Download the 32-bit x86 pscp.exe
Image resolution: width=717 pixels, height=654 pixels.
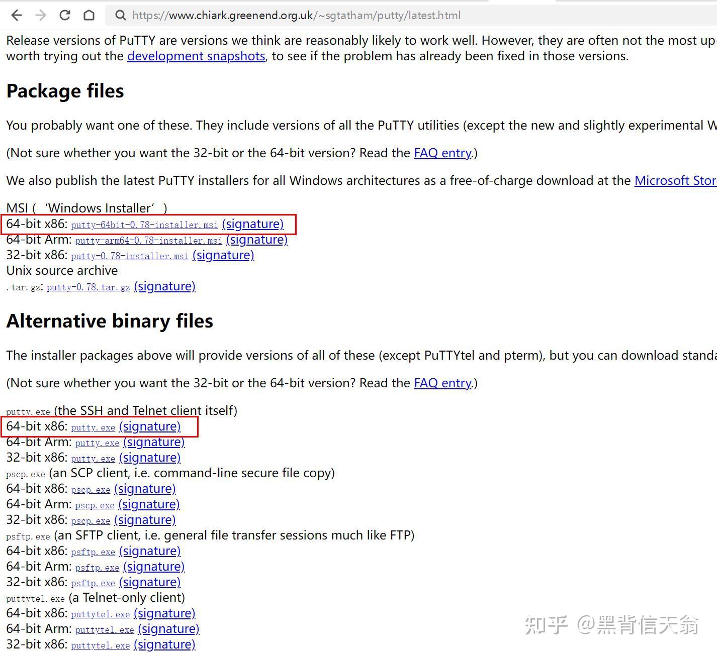(x=91, y=521)
